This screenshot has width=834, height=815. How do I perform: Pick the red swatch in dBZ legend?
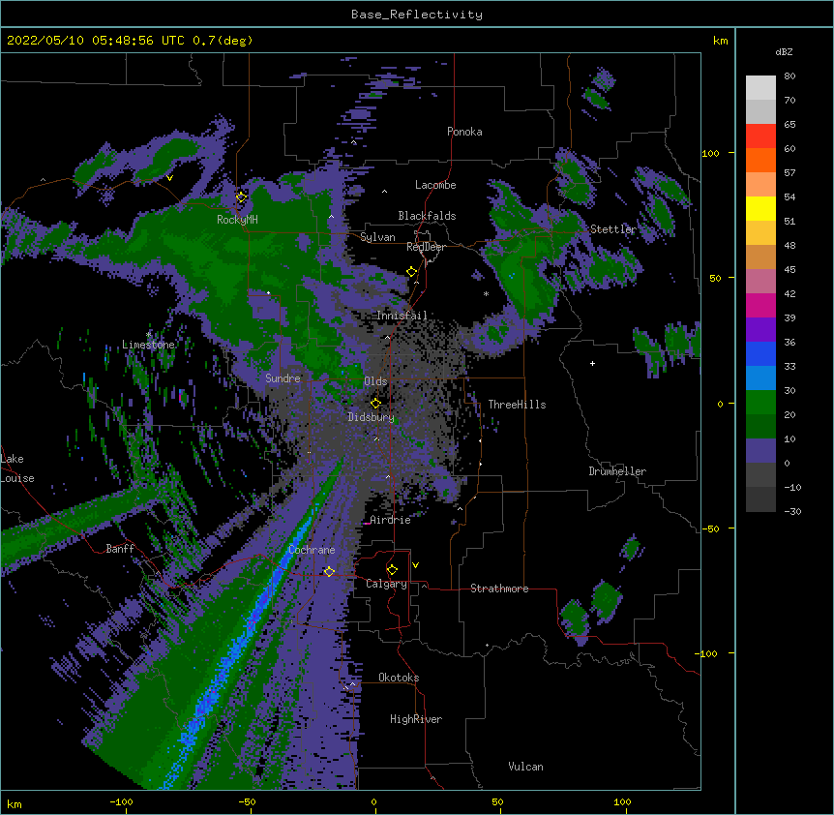(x=760, y=136)
